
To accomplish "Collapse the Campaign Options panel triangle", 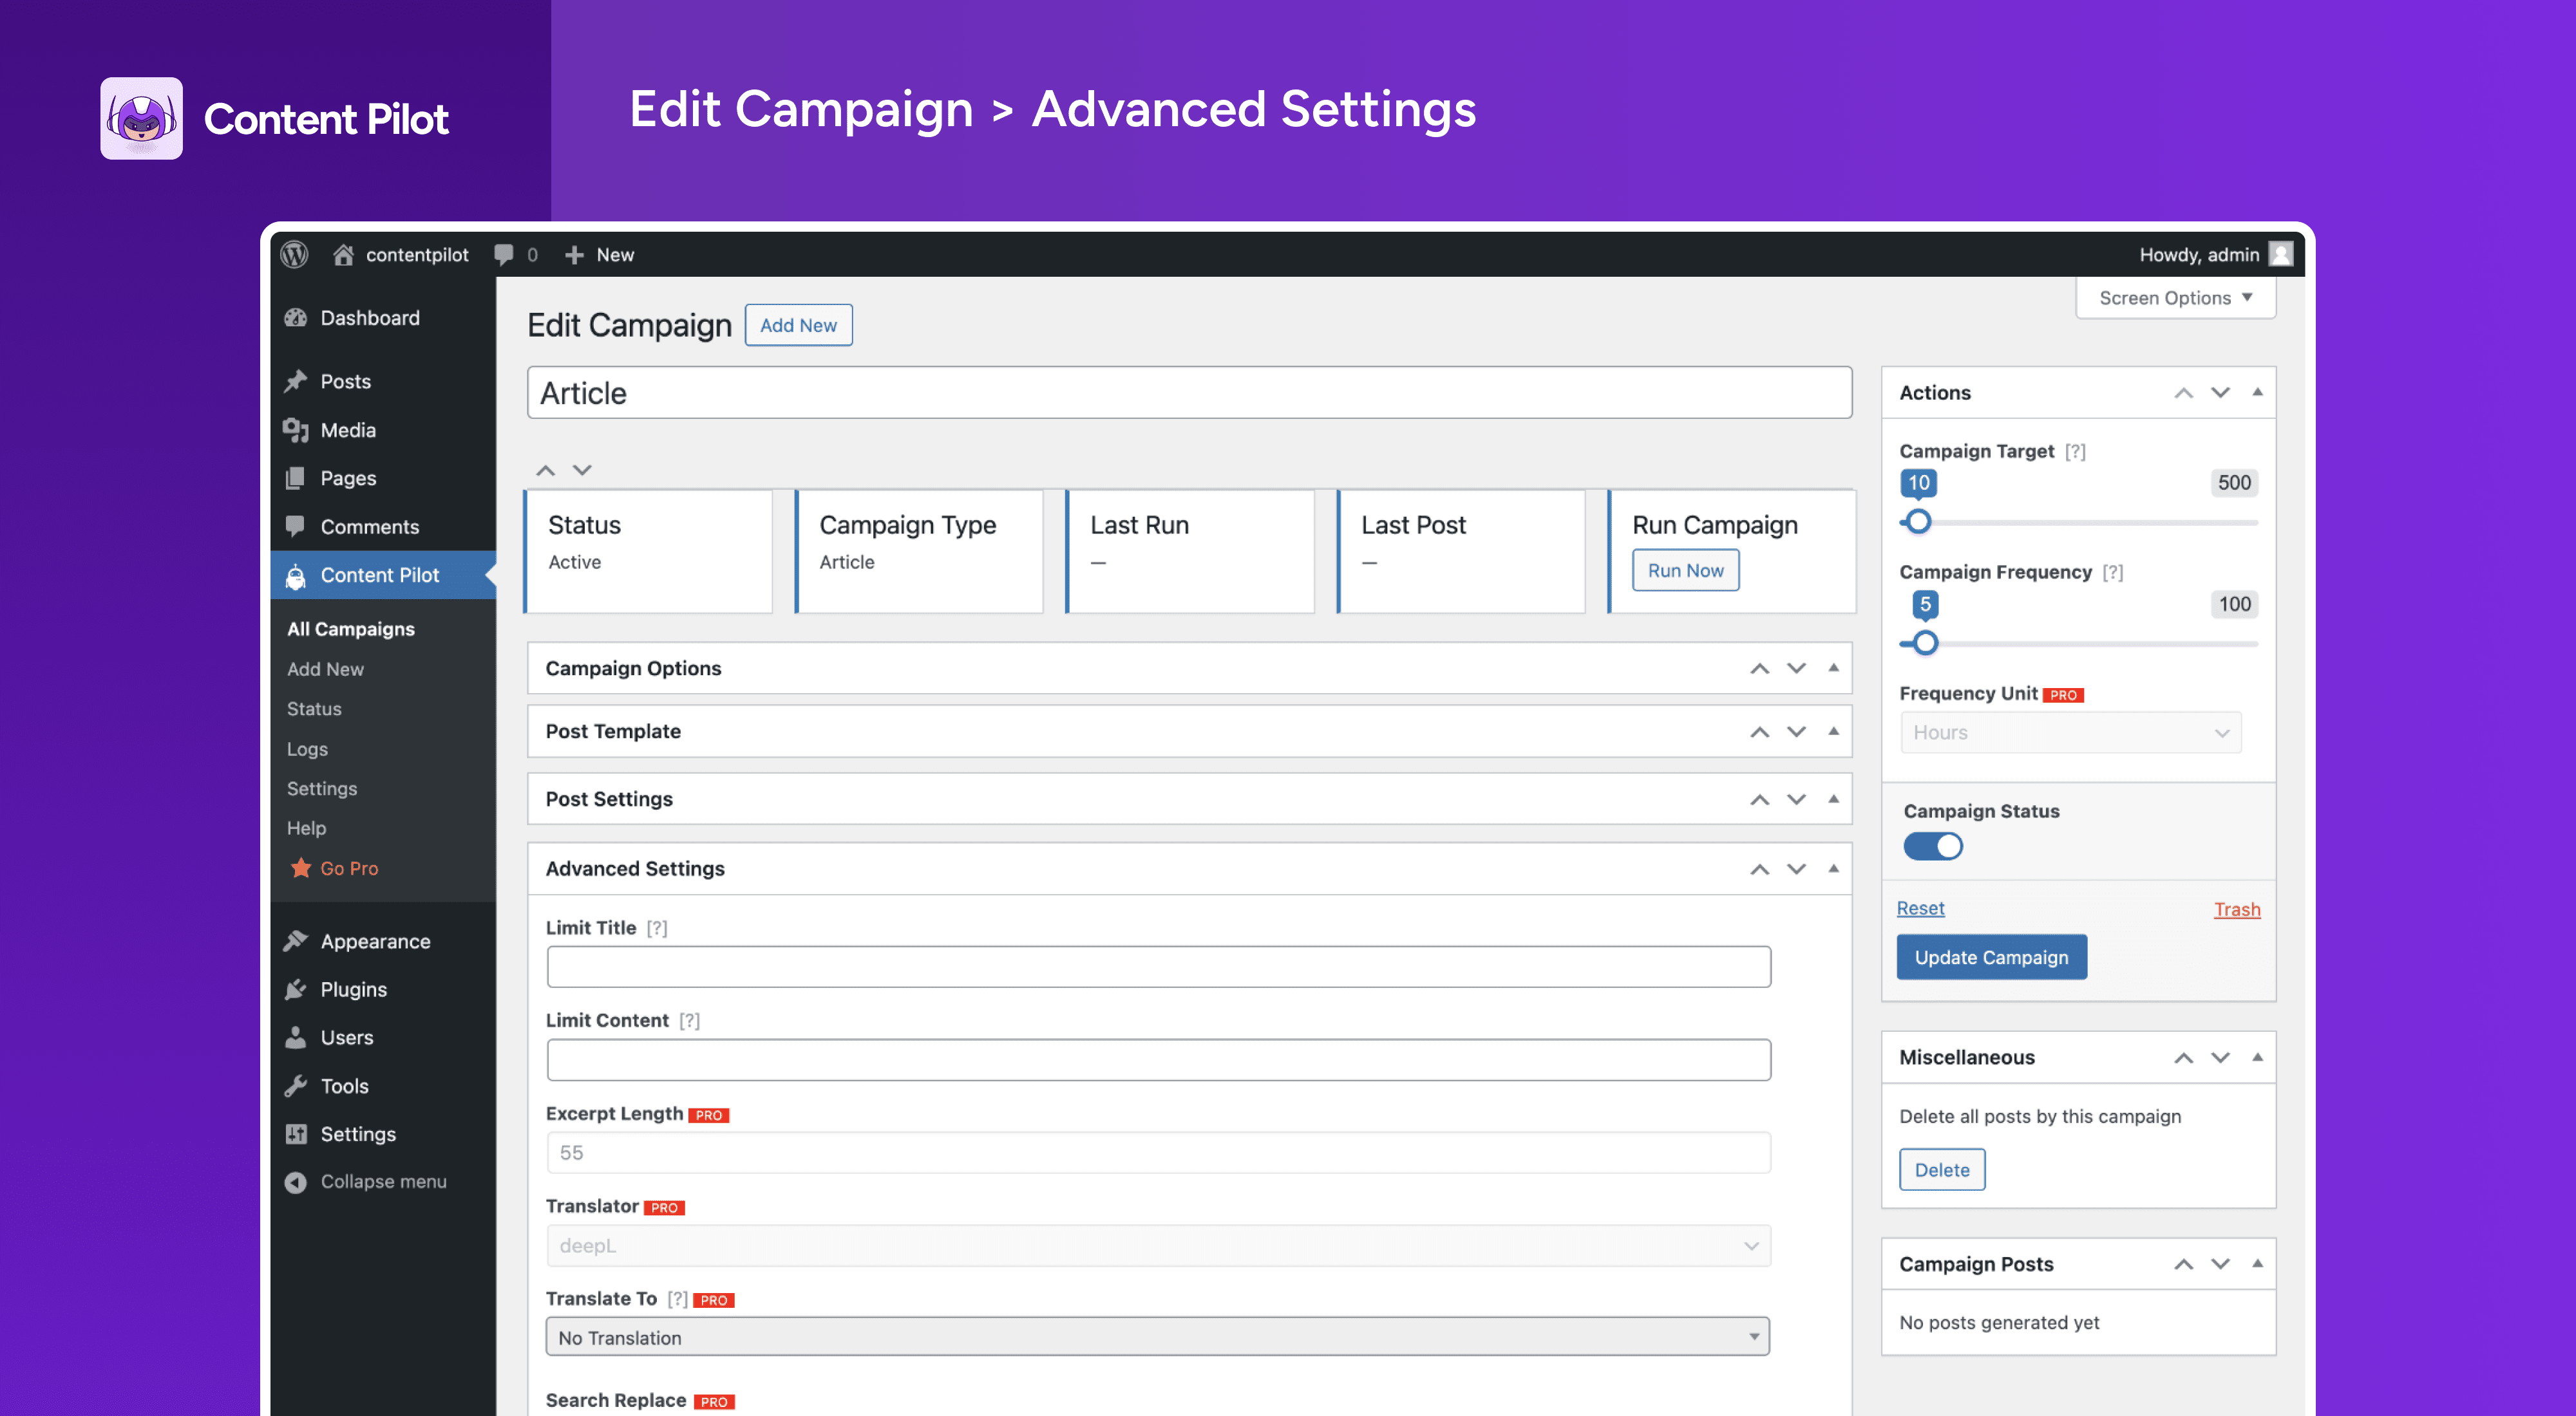I will click(1833, 667).
